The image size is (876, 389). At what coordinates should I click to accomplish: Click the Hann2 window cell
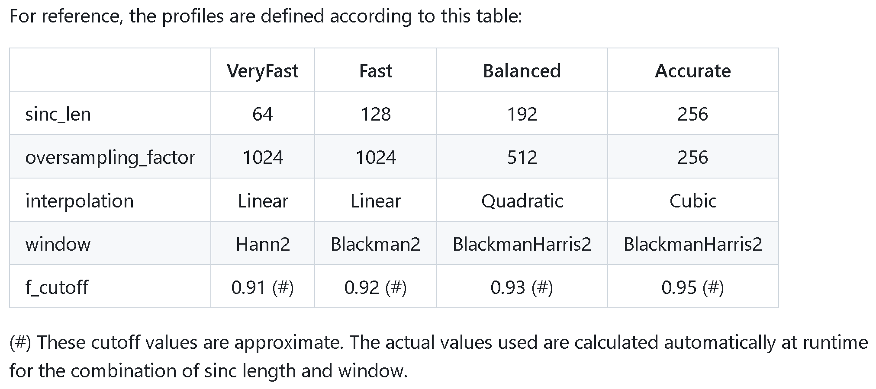pos(262,244)
